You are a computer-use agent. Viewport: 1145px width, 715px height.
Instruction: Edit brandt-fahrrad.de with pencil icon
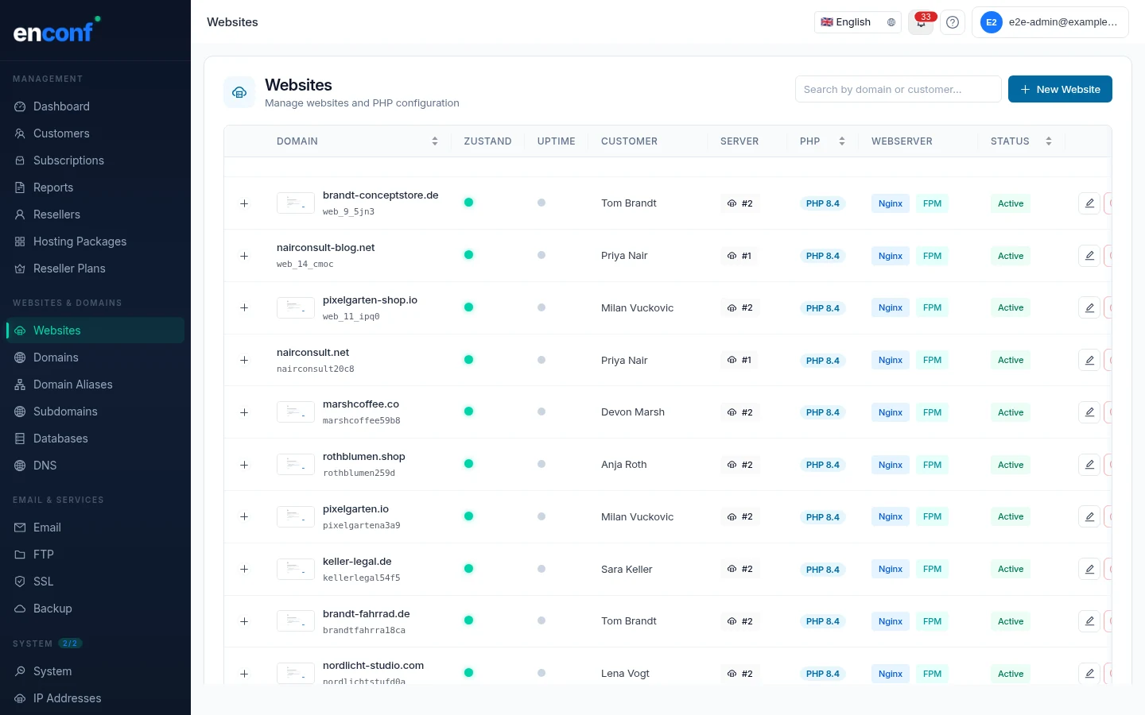tap(1089, 621)
